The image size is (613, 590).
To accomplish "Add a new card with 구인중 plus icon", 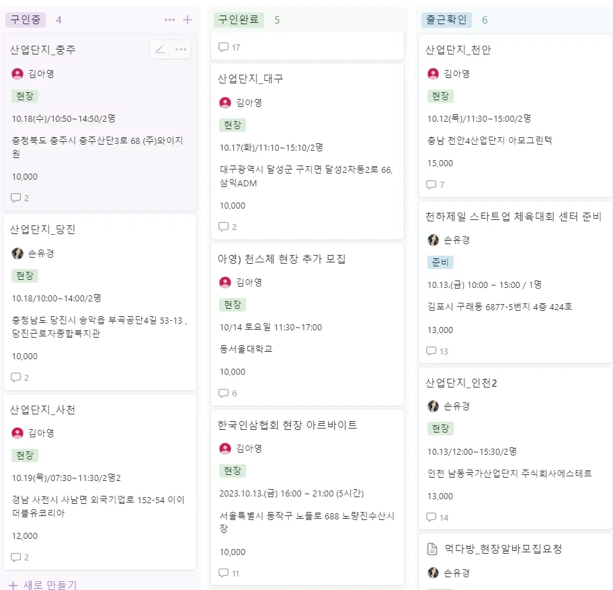I will [188, 20].
